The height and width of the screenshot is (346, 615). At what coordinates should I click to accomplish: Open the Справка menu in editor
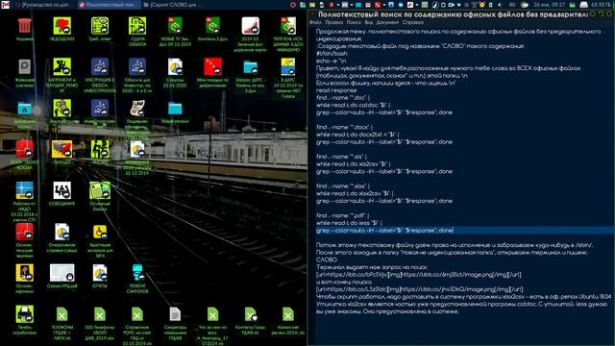[x=412, y=22]
